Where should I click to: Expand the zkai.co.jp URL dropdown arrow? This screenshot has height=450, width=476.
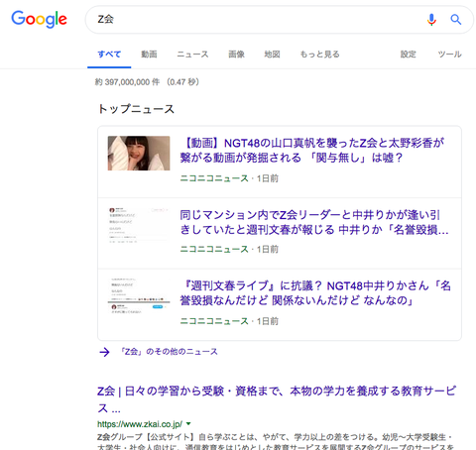pyautogui.click(x=188, y=423)
